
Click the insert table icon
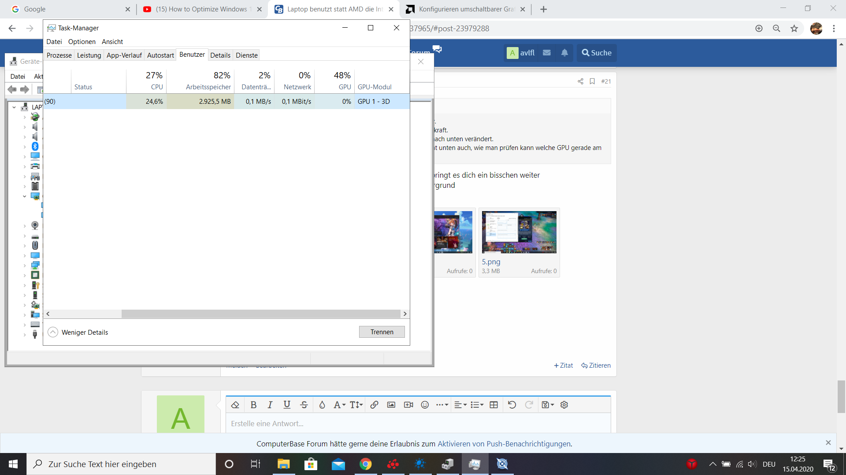[494, 405]
